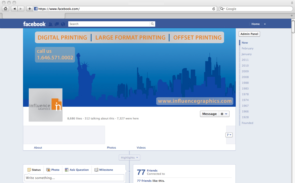Go forward using browser forward arrow
The image size is (295, 183).
click(x=21, y=9)
